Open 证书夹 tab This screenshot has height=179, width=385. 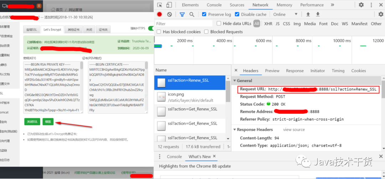(103, 30)
